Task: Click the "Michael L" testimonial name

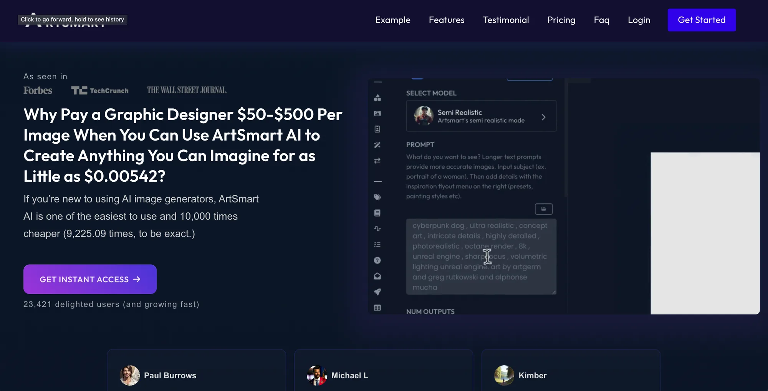Action: click(x=350, y=376)
